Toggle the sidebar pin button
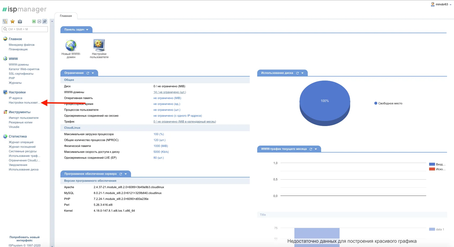 point(45,21)
